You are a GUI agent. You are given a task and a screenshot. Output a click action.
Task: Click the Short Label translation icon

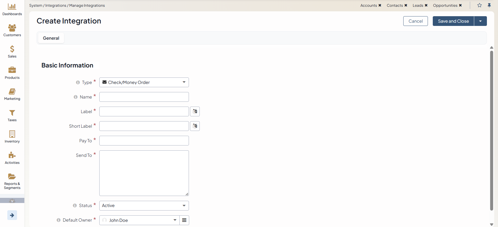click(x=195, y=126)
